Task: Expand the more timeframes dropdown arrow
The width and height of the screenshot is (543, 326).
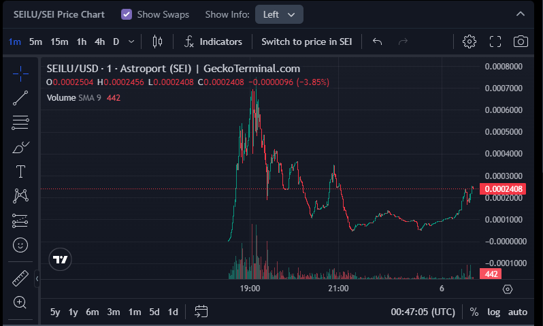Action: pyautogui.click(x=131, y=42)
